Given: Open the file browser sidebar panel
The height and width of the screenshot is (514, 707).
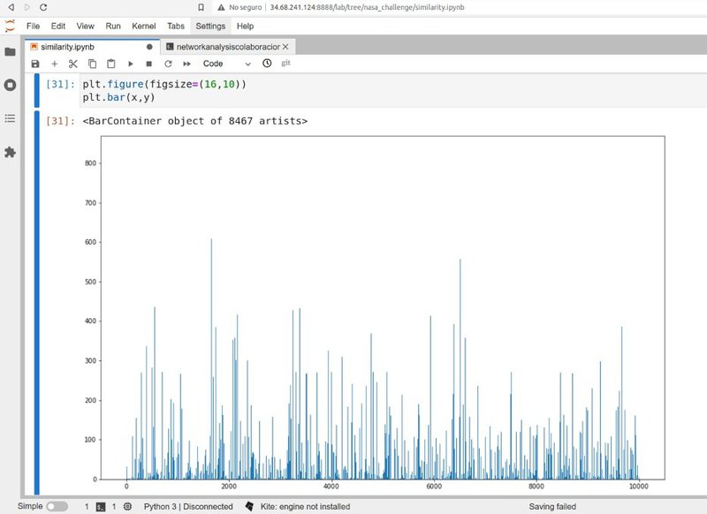Looking at the screenshot, I should coord(10,51).
